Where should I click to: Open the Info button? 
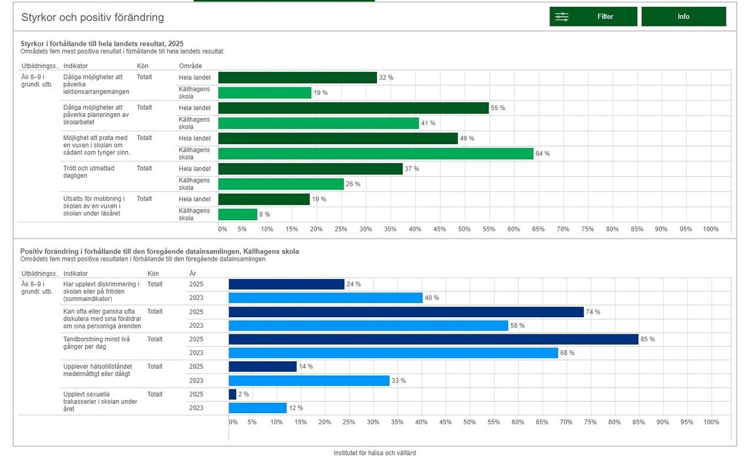tap(683, 16)
